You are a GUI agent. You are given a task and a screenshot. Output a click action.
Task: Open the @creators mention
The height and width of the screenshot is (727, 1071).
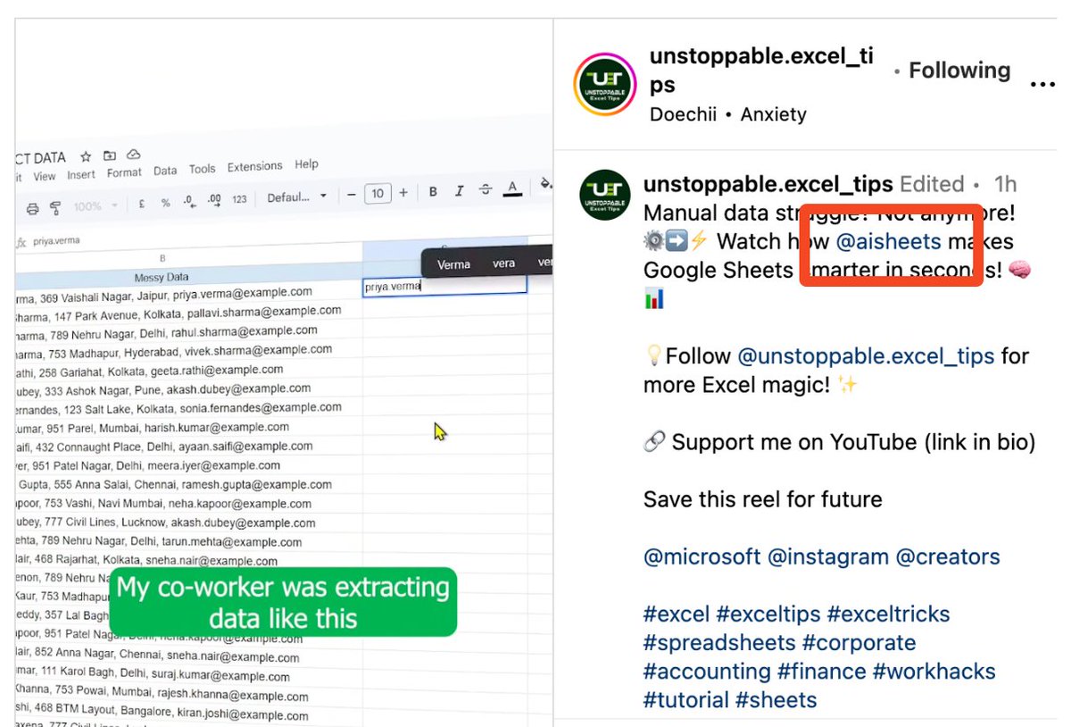pyautogui.click(x=948, y=557)
